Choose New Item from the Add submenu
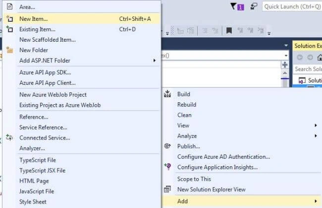This screenshot has height=208, width=322. tap(81, 19)
